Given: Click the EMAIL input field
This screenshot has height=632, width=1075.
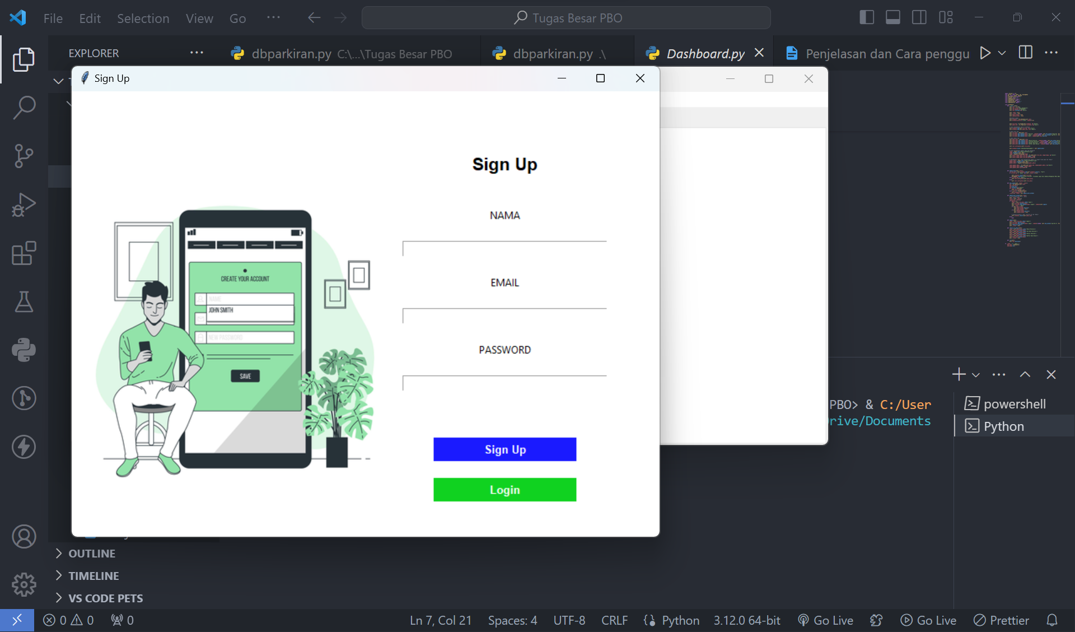Looking at the screenshot, I should [504, 315].
